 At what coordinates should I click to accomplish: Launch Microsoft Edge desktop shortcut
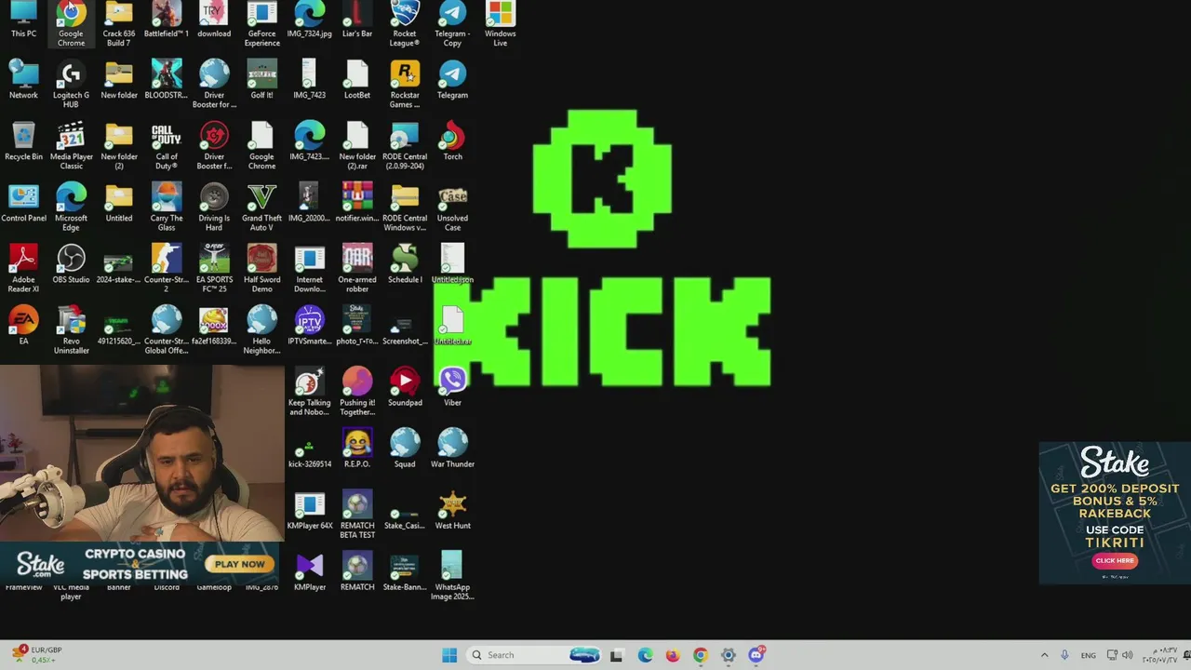[71, 208]
